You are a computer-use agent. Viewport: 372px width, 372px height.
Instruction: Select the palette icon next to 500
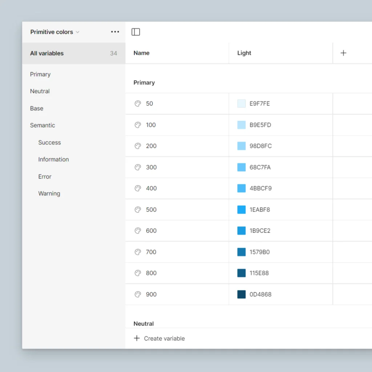click(138, 210)
